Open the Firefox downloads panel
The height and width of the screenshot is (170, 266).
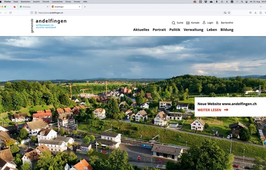255,12
